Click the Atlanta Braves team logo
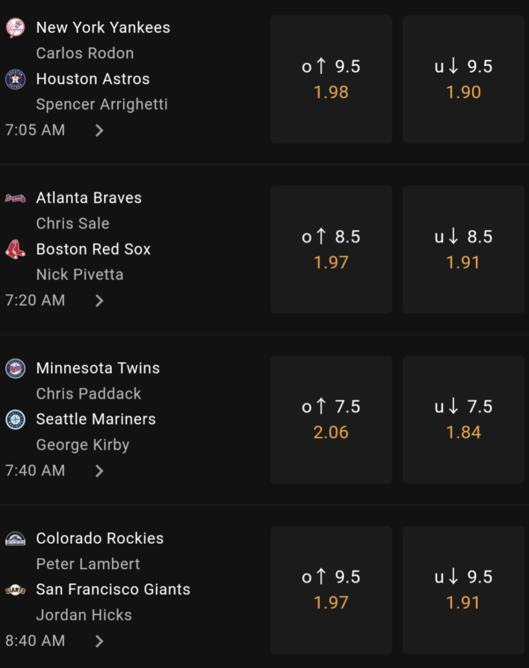 (x=15, y=198)
